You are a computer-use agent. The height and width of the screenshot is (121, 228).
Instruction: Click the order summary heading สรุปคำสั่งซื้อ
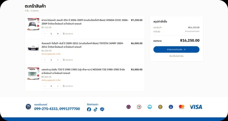tap(160, 22)
